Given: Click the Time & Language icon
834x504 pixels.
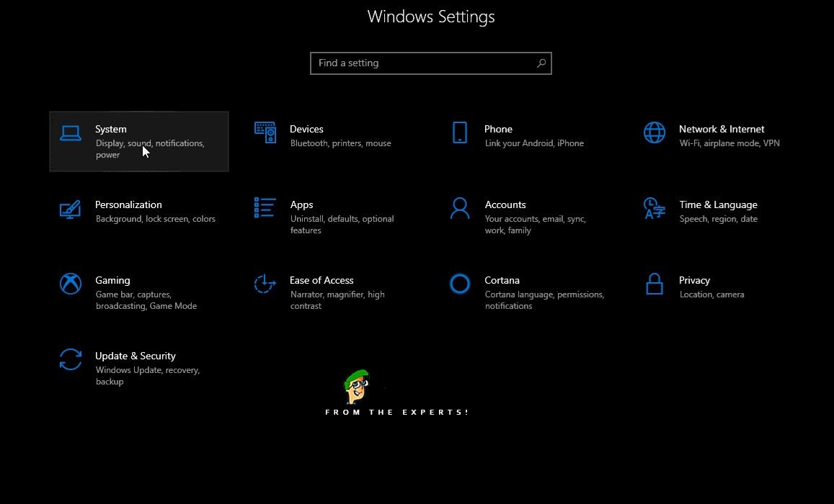Looking at the screenshot, I should 655,208.
